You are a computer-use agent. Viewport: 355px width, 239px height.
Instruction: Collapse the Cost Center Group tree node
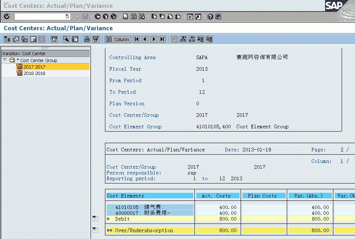5,60
